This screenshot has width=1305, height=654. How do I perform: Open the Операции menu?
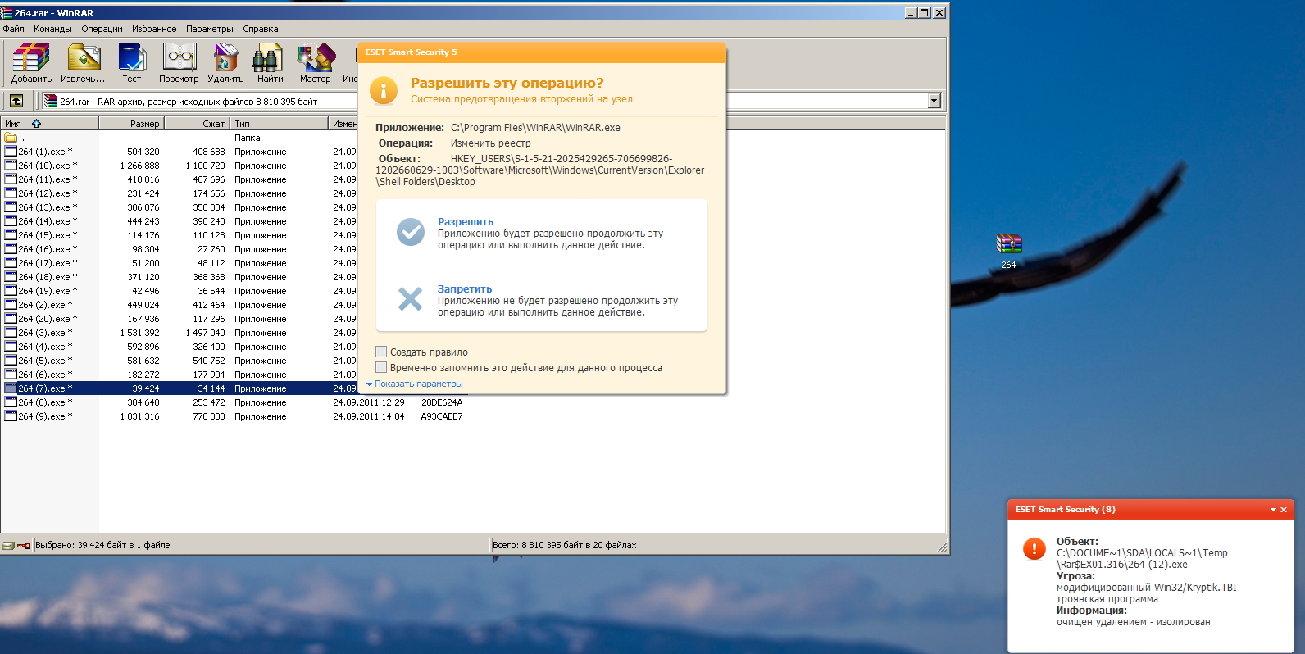point(102,29)
